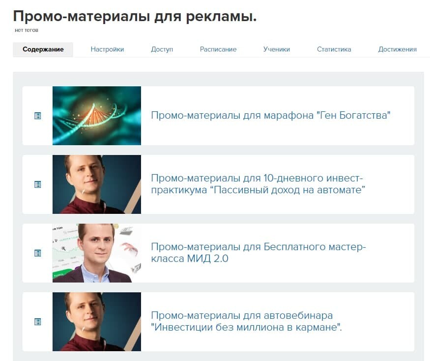Viewport: 430px width, 361px height.
Task: Open Бесплатного мастер-класса МИД 2.0 link
Action: tap(258, 253)
